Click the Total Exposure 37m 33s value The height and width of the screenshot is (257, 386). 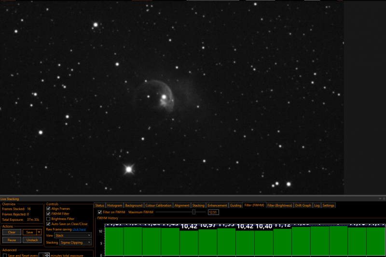click(33, 219)
